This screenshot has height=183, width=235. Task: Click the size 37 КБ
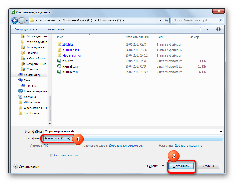point(202,72)
